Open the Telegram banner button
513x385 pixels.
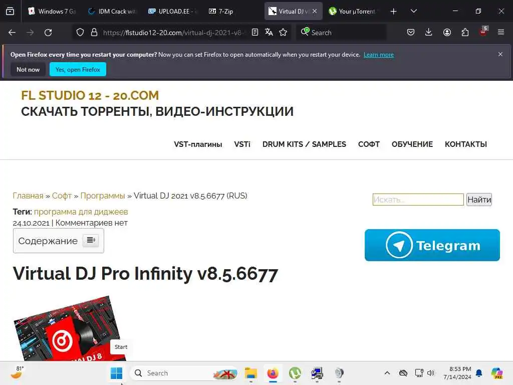432,245
